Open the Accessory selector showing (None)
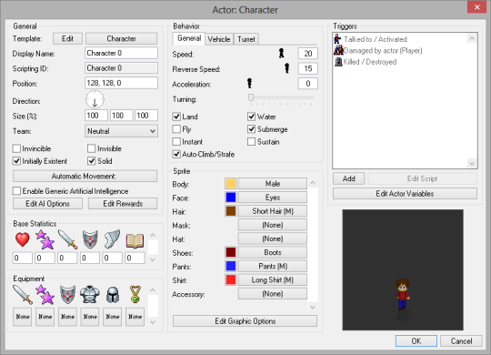The width and height of the screenshot is (491, 355). point(273,294)
